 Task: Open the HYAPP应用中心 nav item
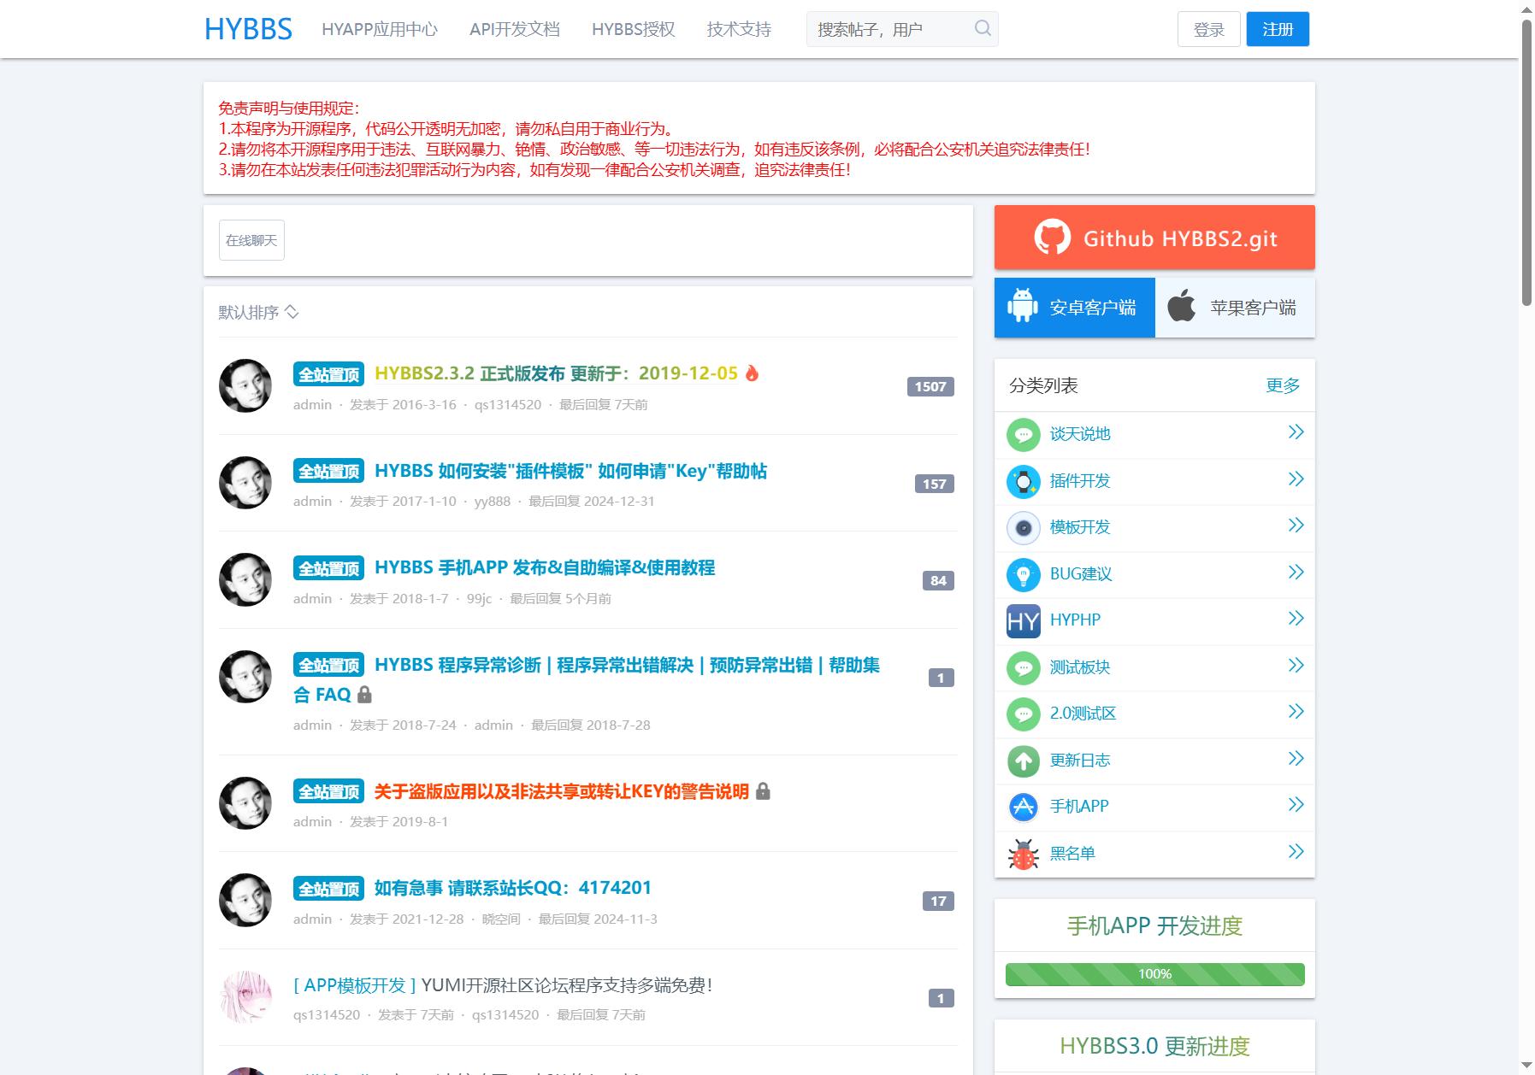(x=380, y=29)
